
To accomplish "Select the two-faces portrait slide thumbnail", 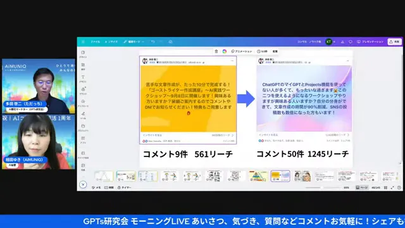I will point(302,176).
